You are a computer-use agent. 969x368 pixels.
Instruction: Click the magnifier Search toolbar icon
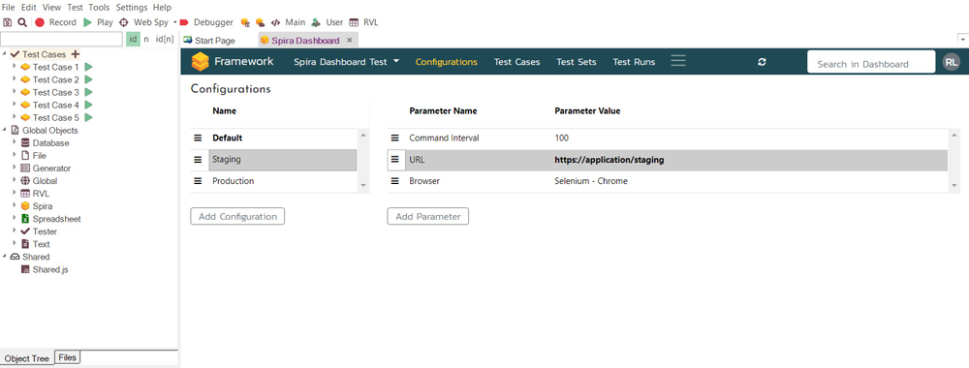point(22,22)
